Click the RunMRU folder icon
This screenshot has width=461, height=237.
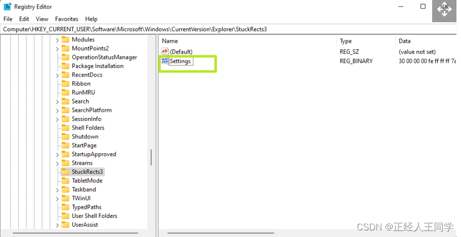coord(66,92)
